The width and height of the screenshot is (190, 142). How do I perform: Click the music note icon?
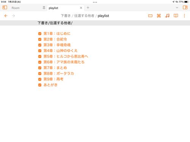click(167, 16)
